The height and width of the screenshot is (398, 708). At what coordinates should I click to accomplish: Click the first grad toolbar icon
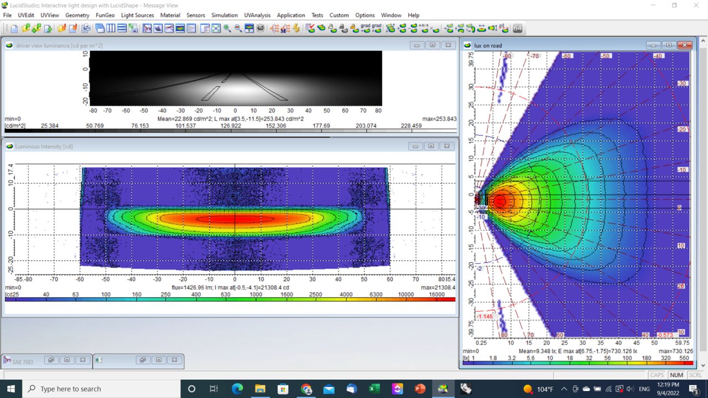(366, 28)
